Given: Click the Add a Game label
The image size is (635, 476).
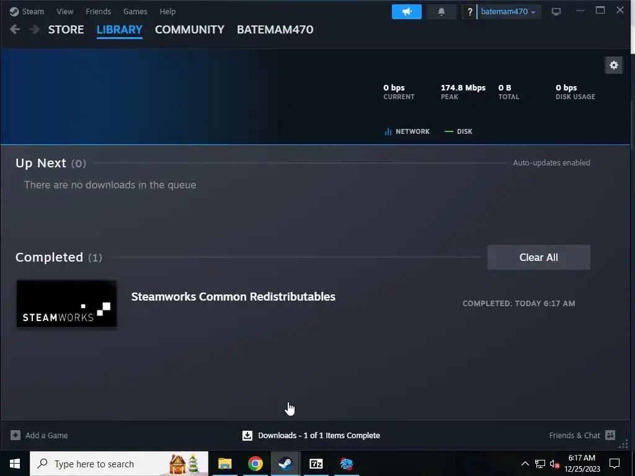Looking at the screenshot, I should click(x=47, y=436).
